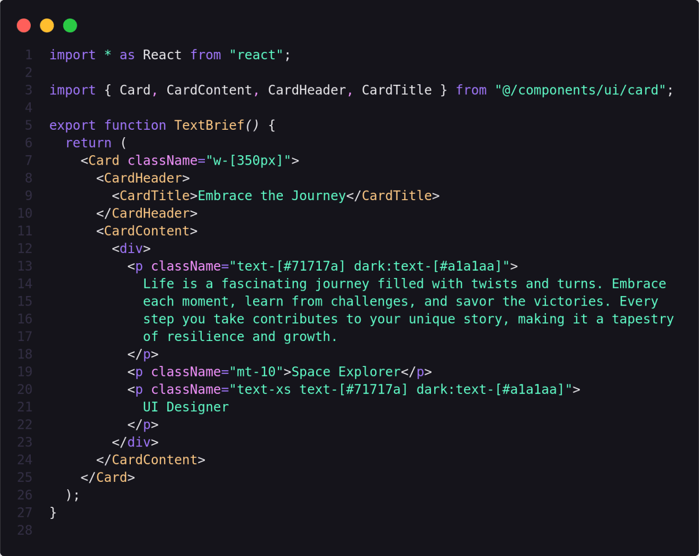Click the "mt-10" className value

[256, 372]
